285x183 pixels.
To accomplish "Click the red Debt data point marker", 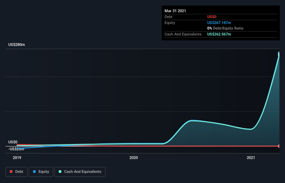I will click(x=279, y=146).
